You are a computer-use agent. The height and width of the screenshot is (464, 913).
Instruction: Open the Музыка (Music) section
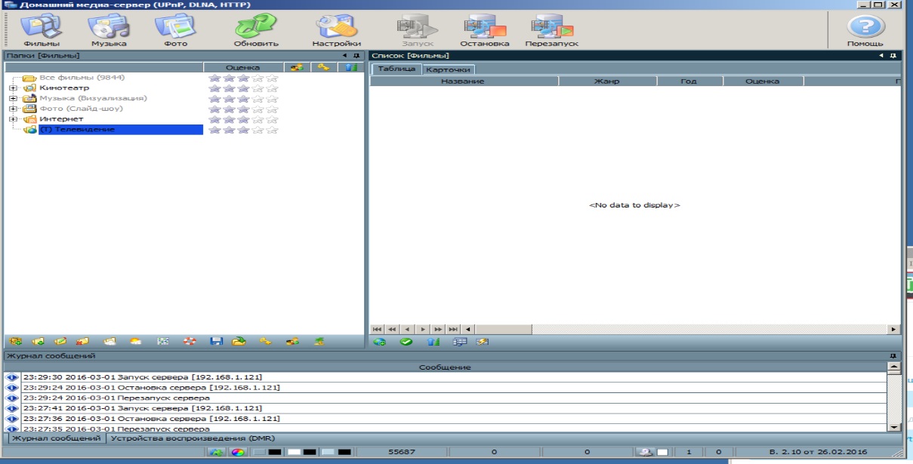[x=109, y=30]
